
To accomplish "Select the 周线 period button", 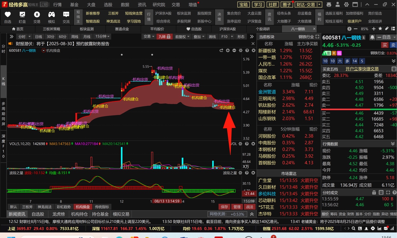I will tap(75, 37).
